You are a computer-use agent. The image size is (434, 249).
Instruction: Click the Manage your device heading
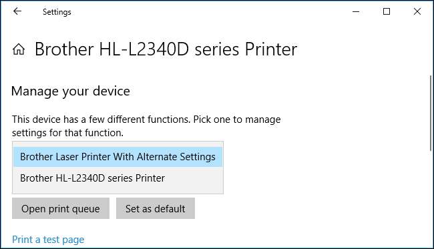click(71, 91)
